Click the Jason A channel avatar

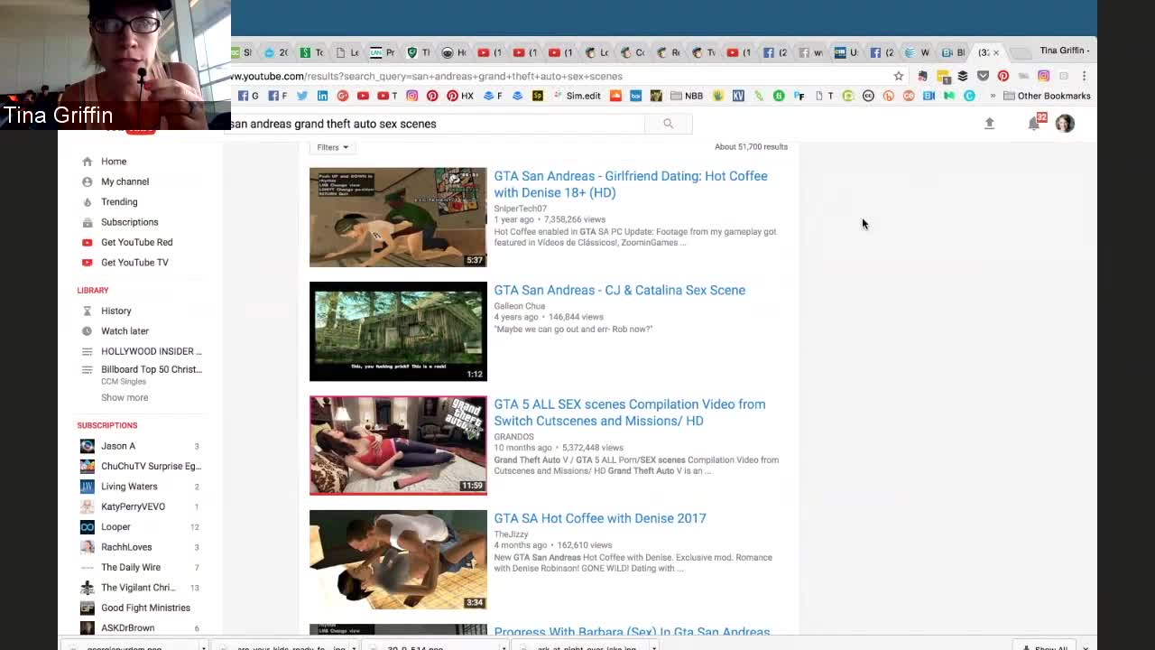pos(87,446)
